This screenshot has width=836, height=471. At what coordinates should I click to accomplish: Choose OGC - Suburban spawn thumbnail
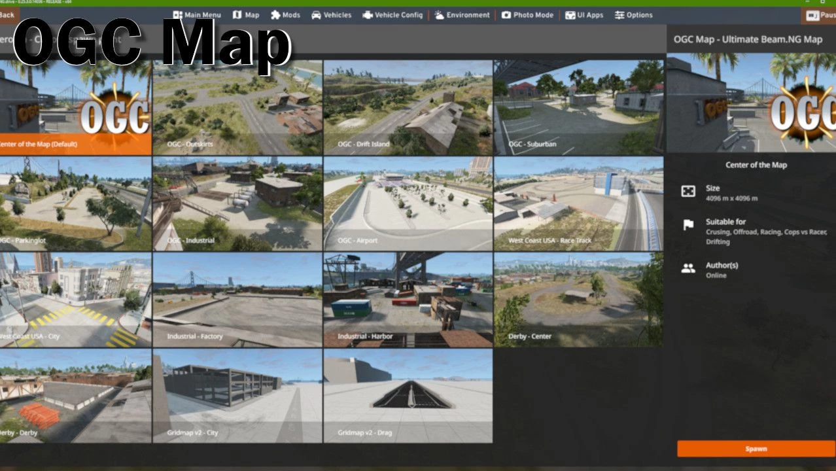(x=578, y=107)
